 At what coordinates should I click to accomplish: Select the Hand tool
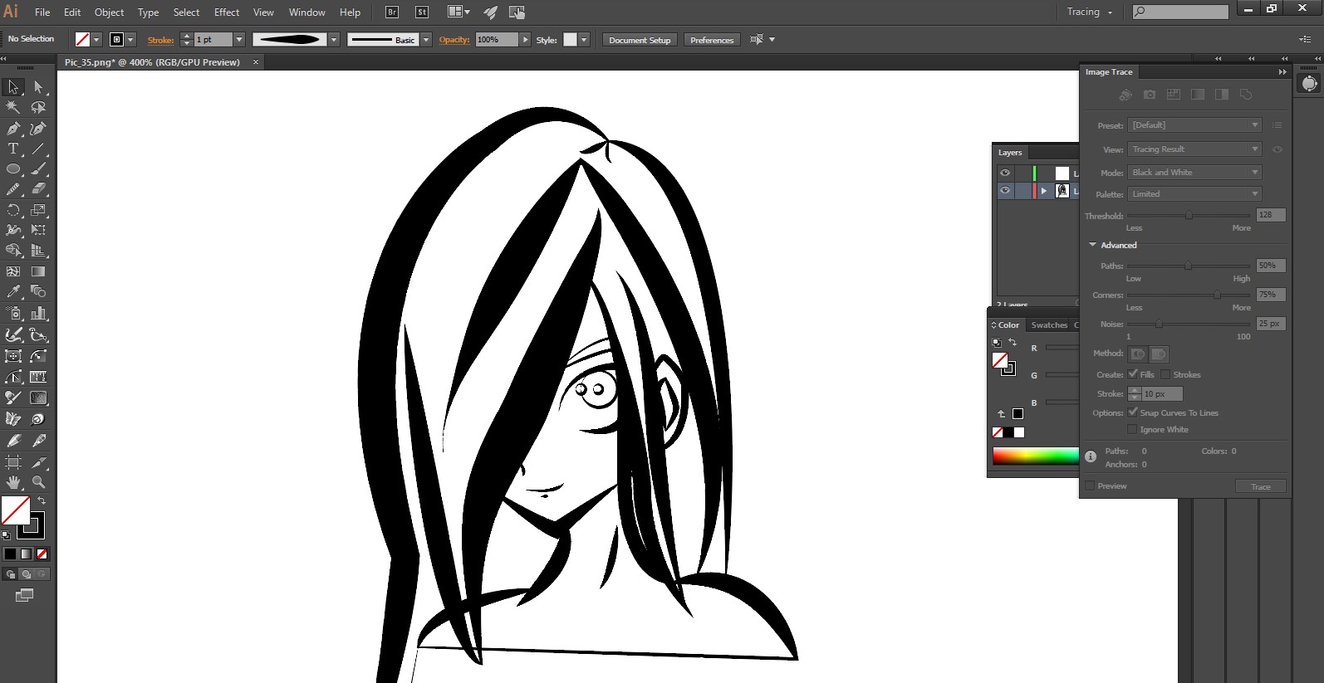click(x=13, y=482)
